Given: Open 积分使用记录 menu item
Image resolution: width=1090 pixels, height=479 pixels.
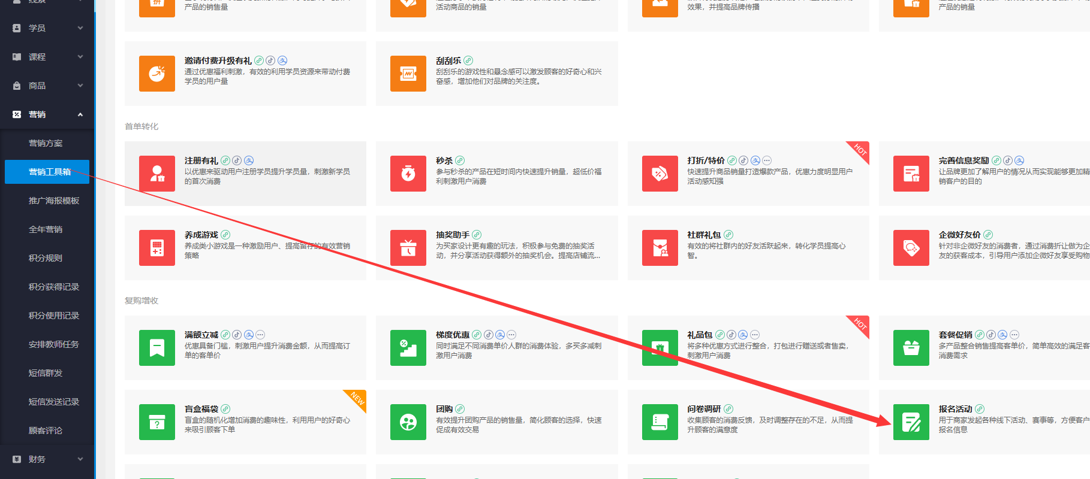Looking at the screenshot, I should (54, 316).
